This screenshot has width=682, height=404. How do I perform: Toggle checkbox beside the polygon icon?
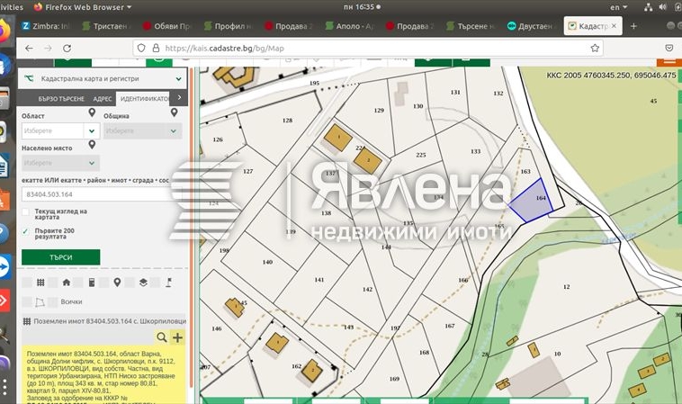(x=27, y=301)
